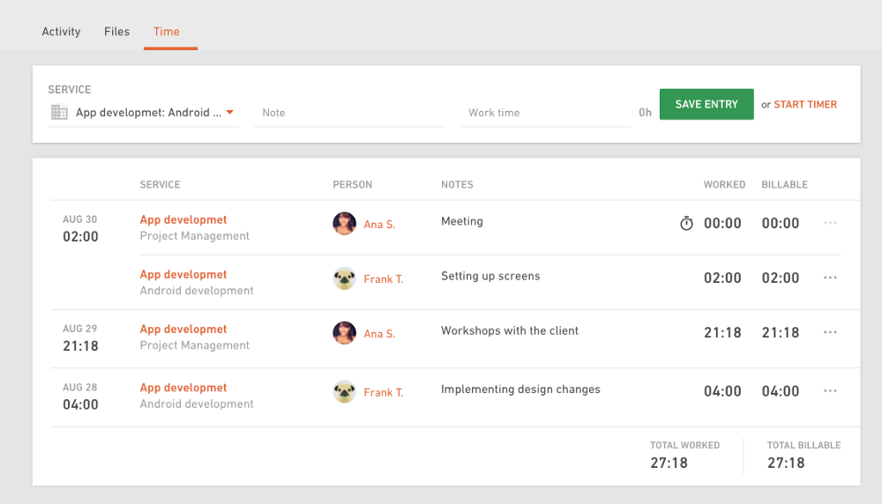The height and width of the screenshot is (504, 882).
Task: Click Frank T. pug avatar in Aug 28 row
Action: pos(344,391)
